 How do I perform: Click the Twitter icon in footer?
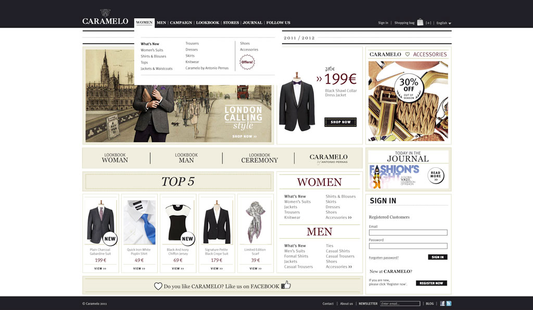(449, 303)
